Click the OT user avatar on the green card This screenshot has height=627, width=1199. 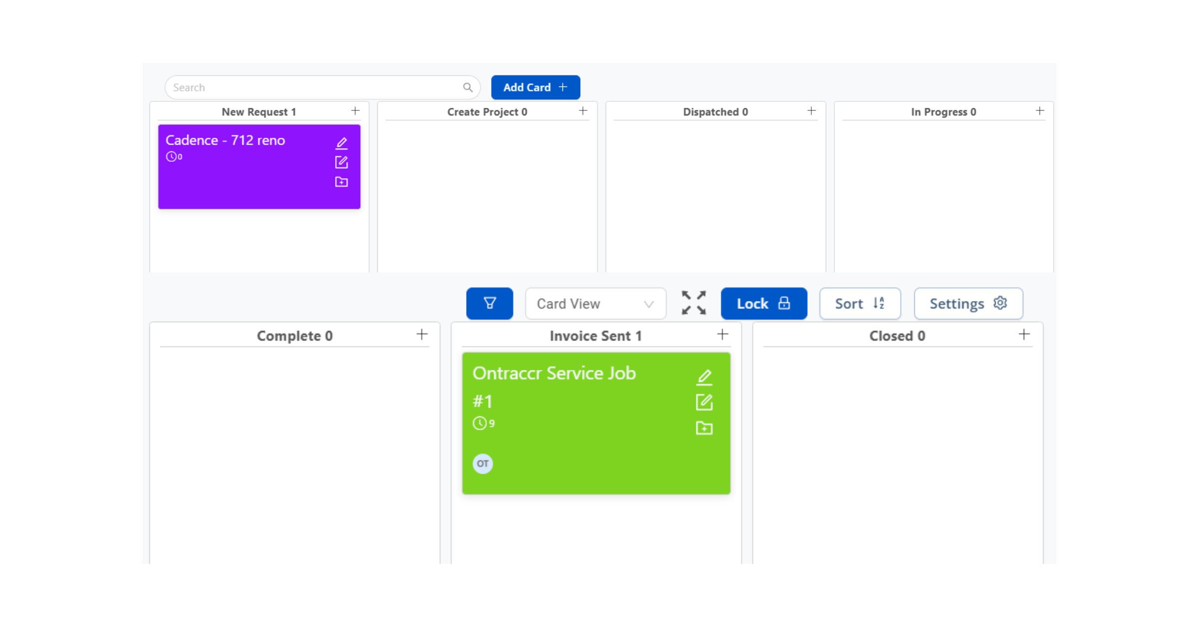pyautogui.click(x=483, y=464)
